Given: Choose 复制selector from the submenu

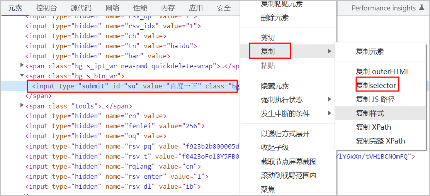Looking at the screenshot, I should coord(376,85).
